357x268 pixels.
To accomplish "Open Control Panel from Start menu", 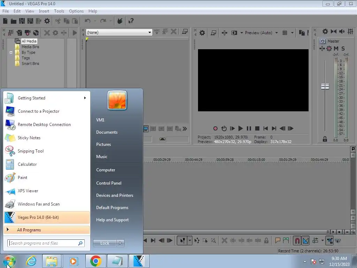I will point(109,183).
